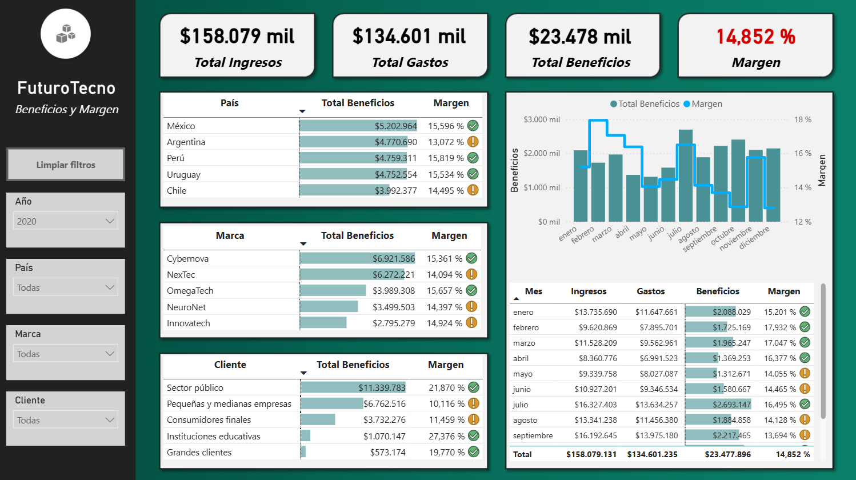856x480 pixels.
Task: Open the Año slicer dropdown showing 2020
Action: pyautogui.click(x=65, y=220)
